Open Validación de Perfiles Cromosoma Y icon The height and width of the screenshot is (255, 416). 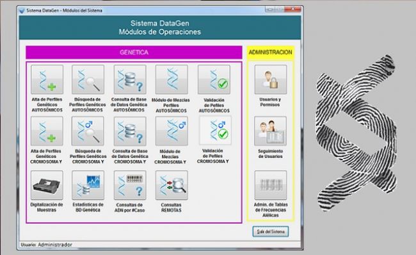click(x=215, y=131)
